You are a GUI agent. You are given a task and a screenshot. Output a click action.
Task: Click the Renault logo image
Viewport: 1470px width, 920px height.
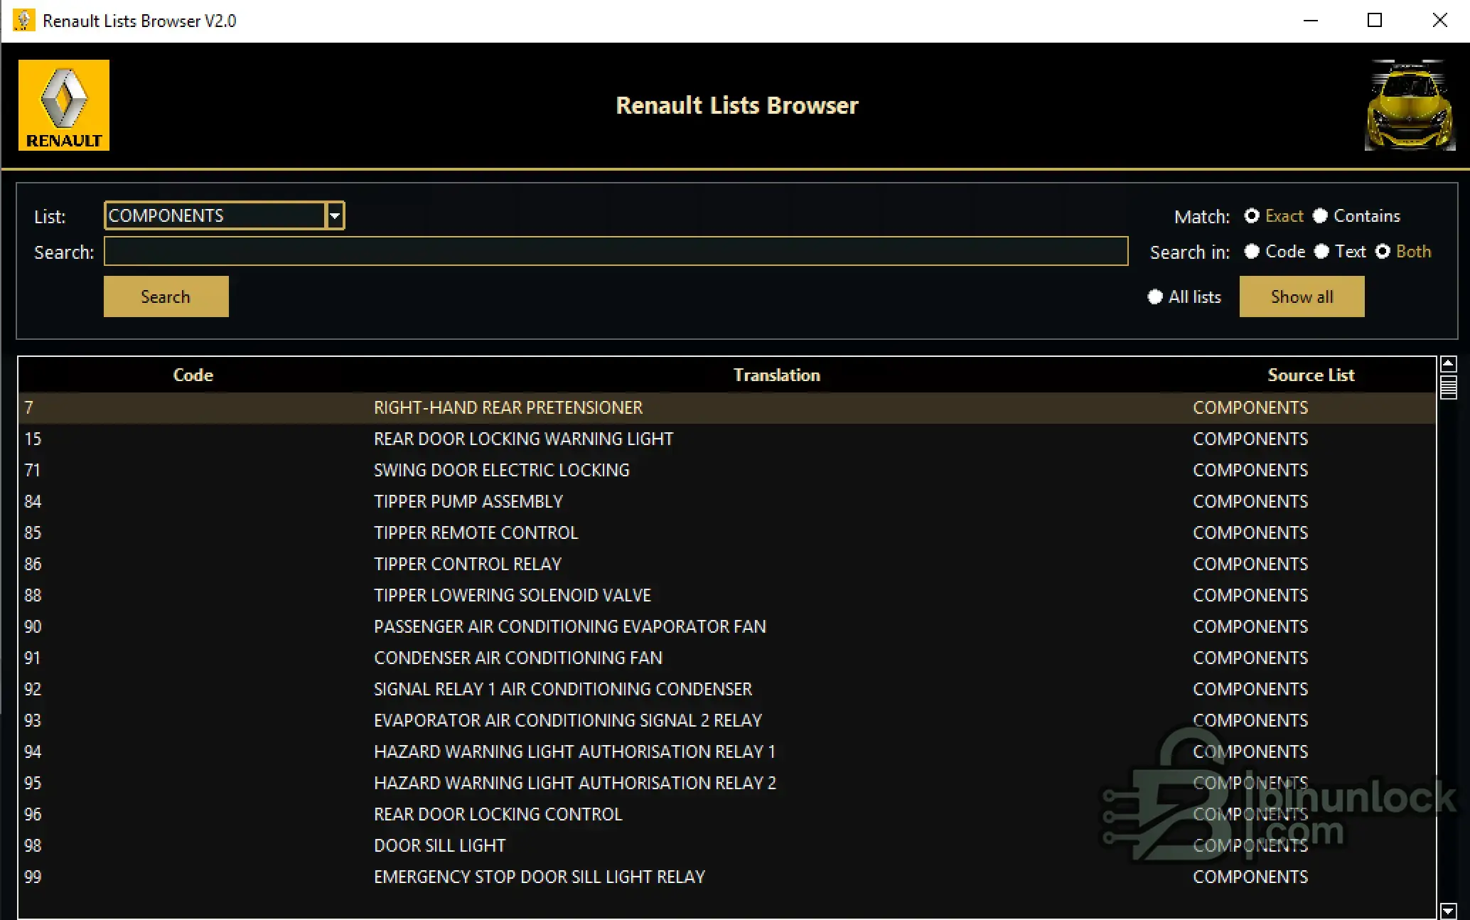point(64,105)
